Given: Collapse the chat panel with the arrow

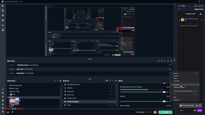Looking at the screenshot, I should (x=175, y=4).
